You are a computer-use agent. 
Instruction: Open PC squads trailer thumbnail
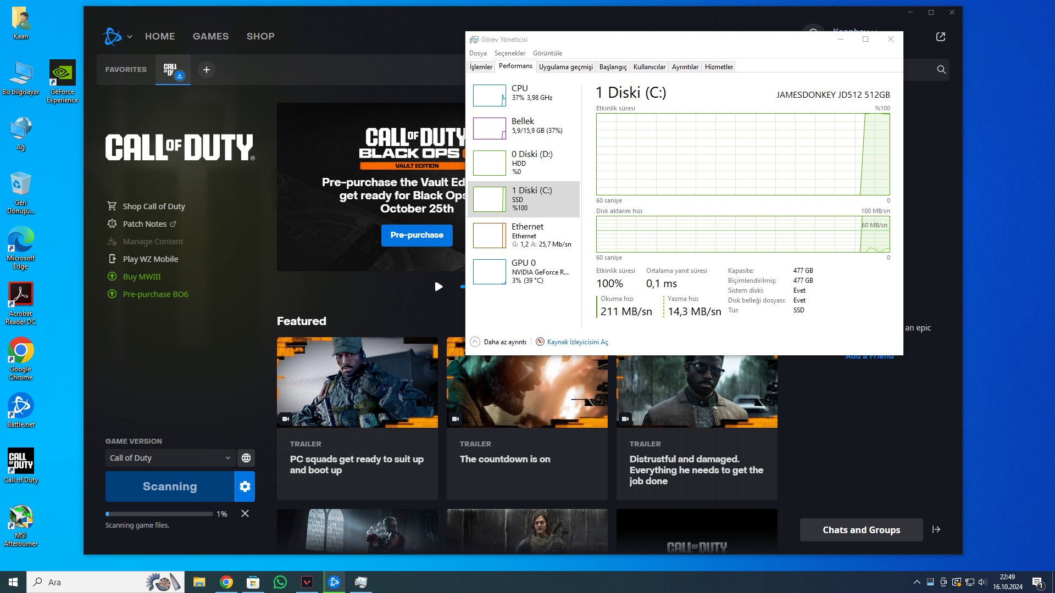[x=357, y=382]
